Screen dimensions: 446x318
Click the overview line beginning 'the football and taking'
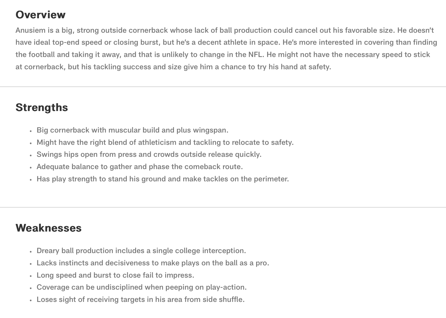[223, 55]
